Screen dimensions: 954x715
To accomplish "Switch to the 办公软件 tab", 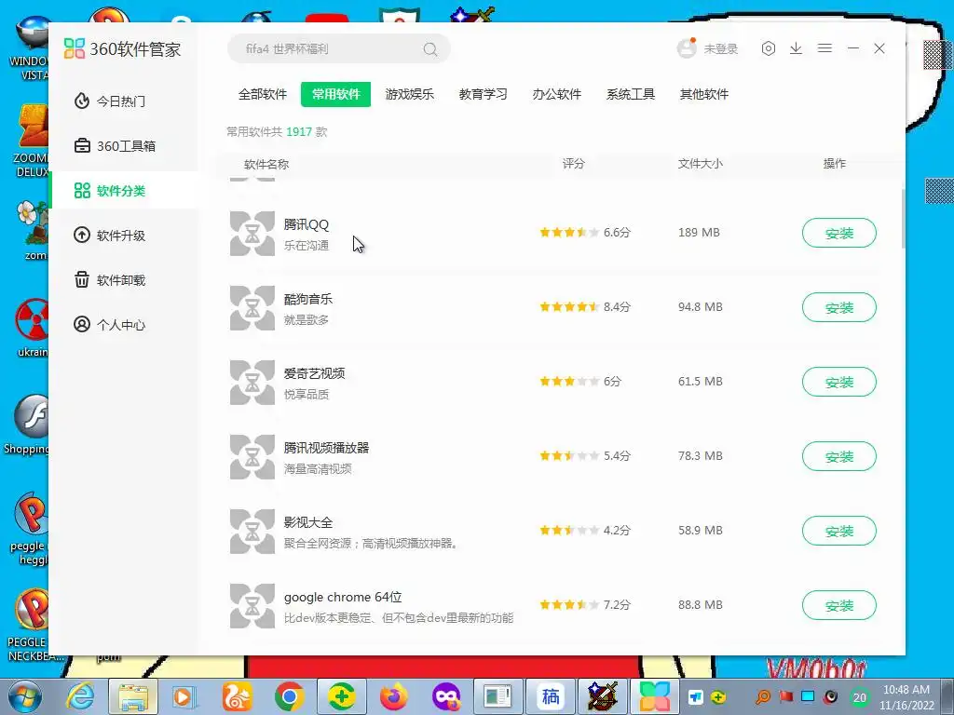I will (x=557, y=94).
